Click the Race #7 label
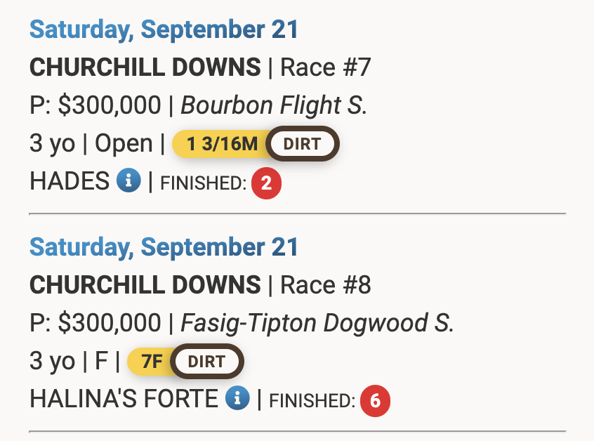 (x=325, y=67)
